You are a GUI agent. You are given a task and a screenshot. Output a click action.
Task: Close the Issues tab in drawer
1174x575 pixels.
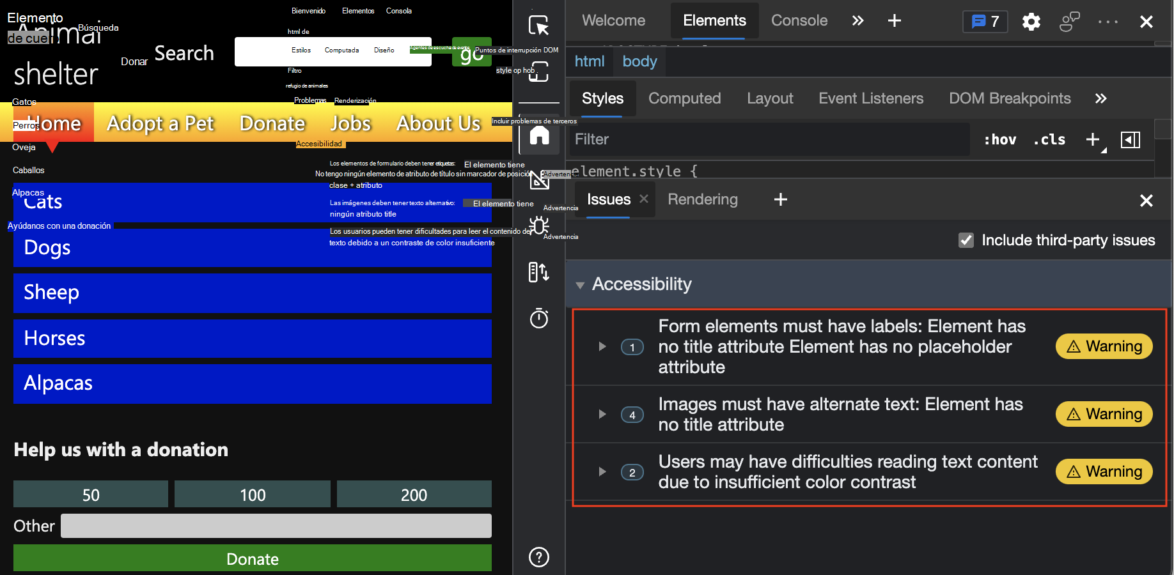[x=644, y=199]
